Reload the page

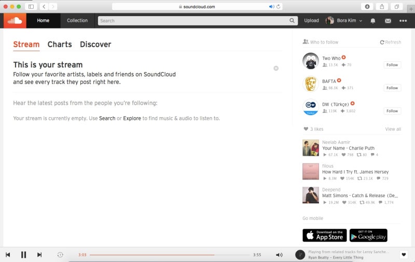279,7
